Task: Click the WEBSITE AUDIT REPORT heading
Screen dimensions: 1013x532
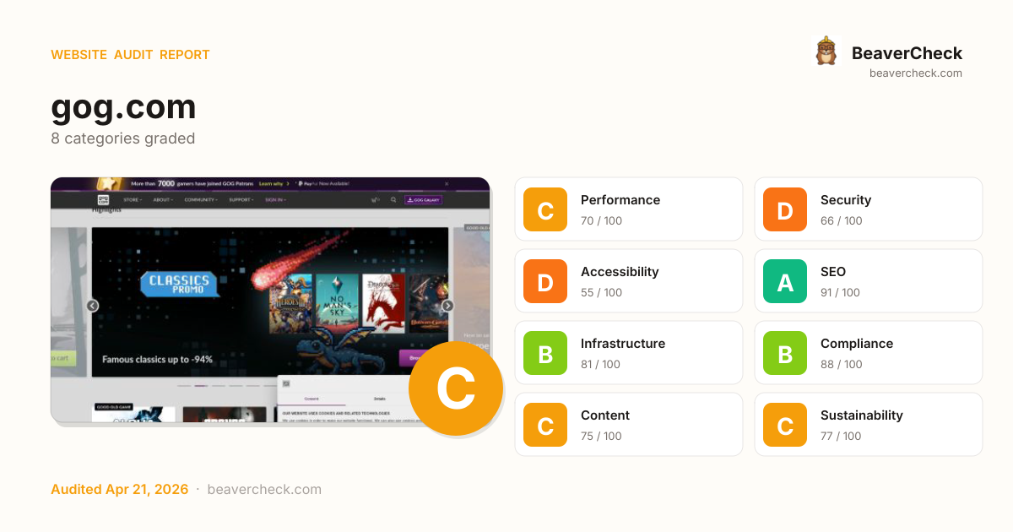Action: (130, 55)
